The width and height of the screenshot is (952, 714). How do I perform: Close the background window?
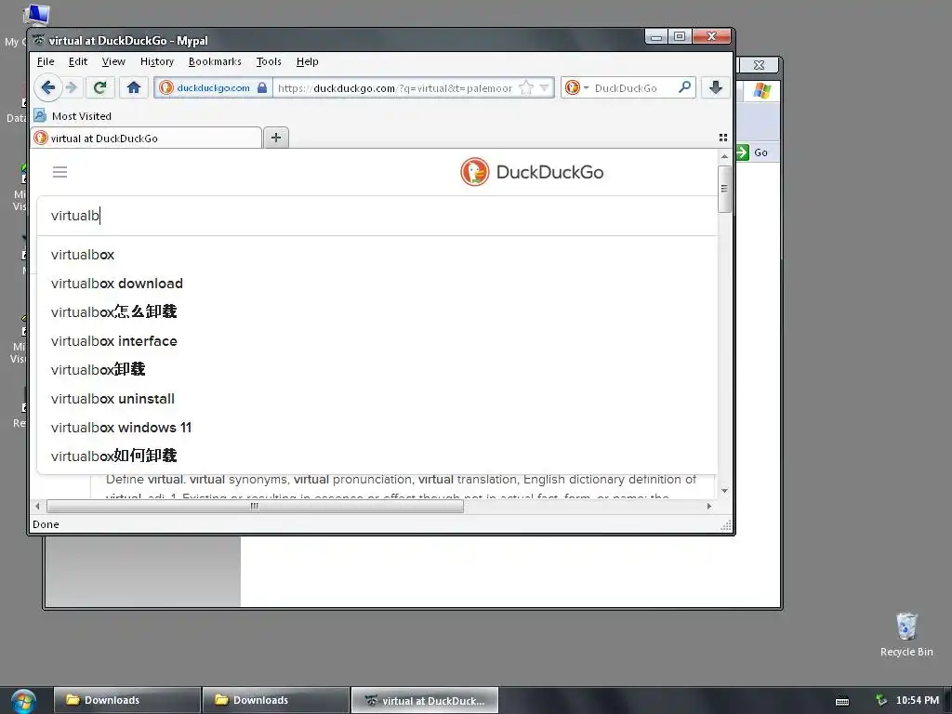click(759, 64)
